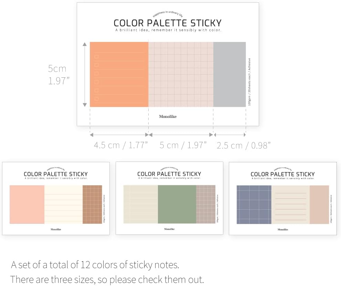341x286 pixels.
Task: Click the large COLOR PALETTE STICKY title
Action: pos(168,23)
